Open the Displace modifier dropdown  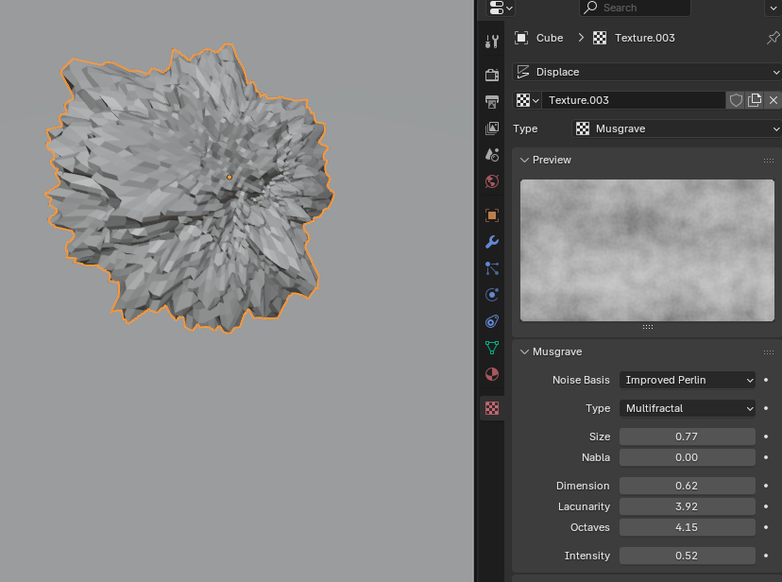tap(647, 72)
